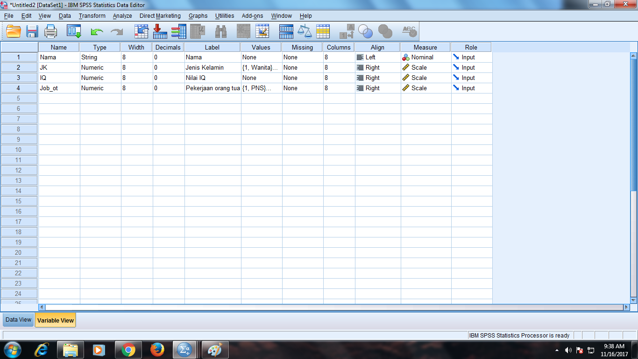Click the Select cases icon
This screenshot has width=638, height=359.
pyautogui.click(x=323, y=31)
